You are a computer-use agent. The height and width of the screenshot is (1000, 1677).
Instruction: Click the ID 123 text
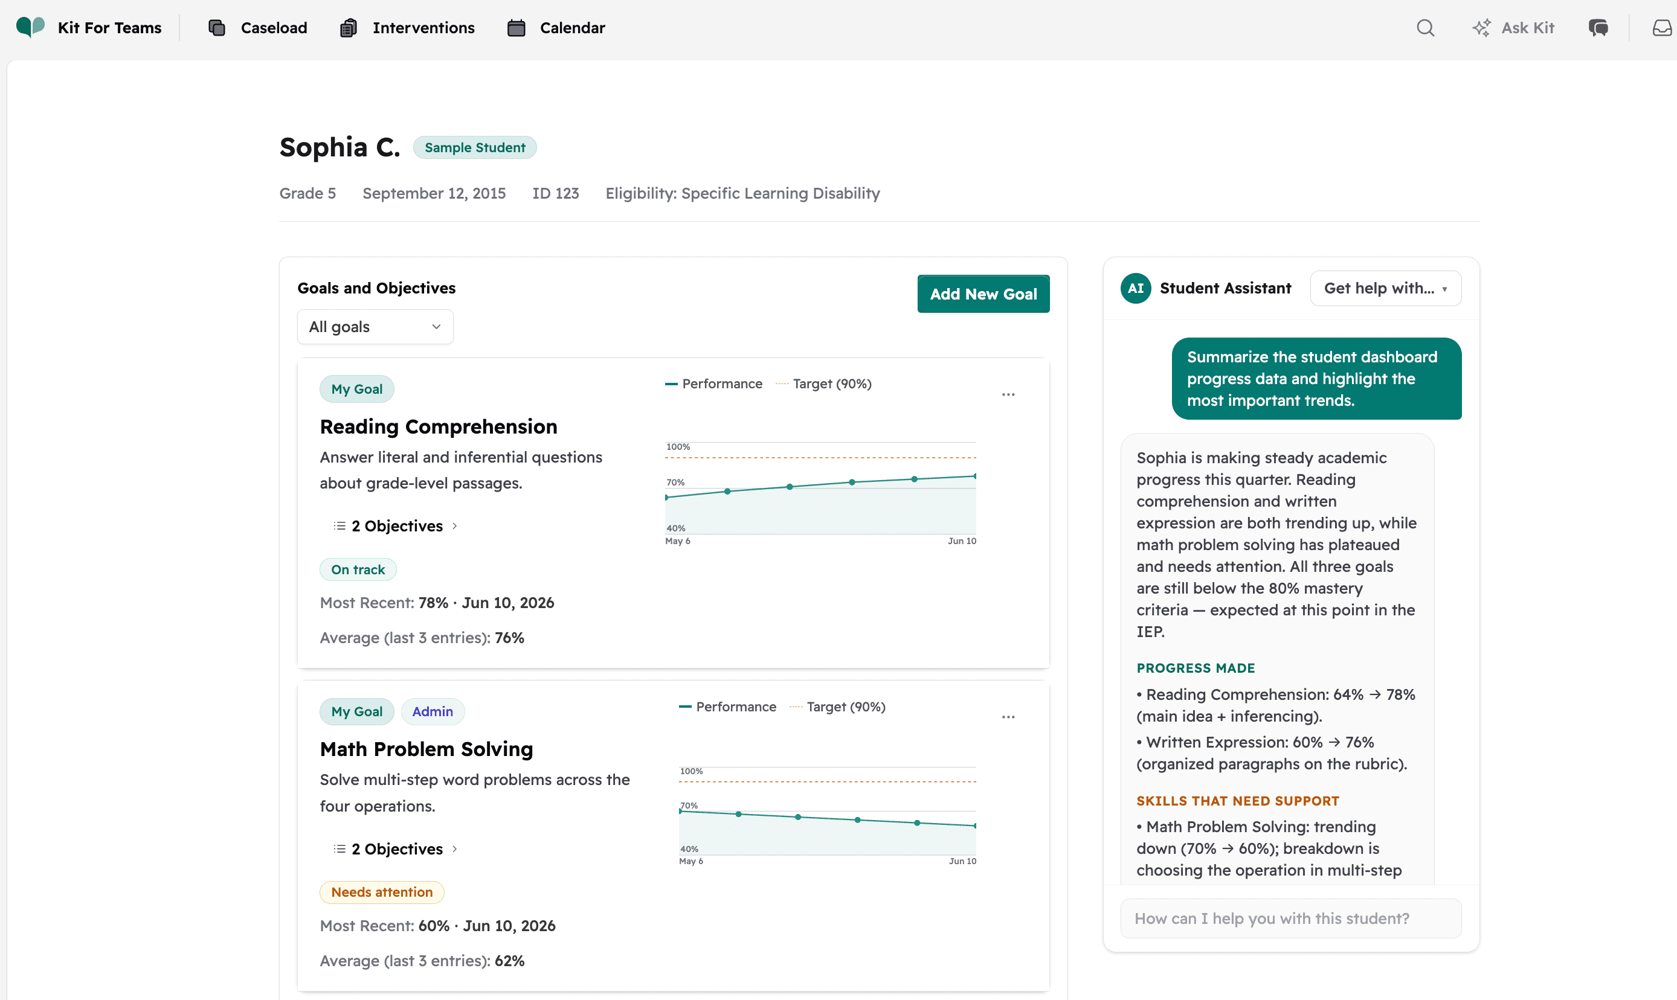(555, 193)
